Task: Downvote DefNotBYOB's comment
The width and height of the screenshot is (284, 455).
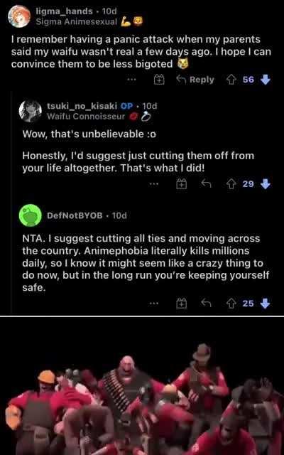Action: tap(266, 304)
